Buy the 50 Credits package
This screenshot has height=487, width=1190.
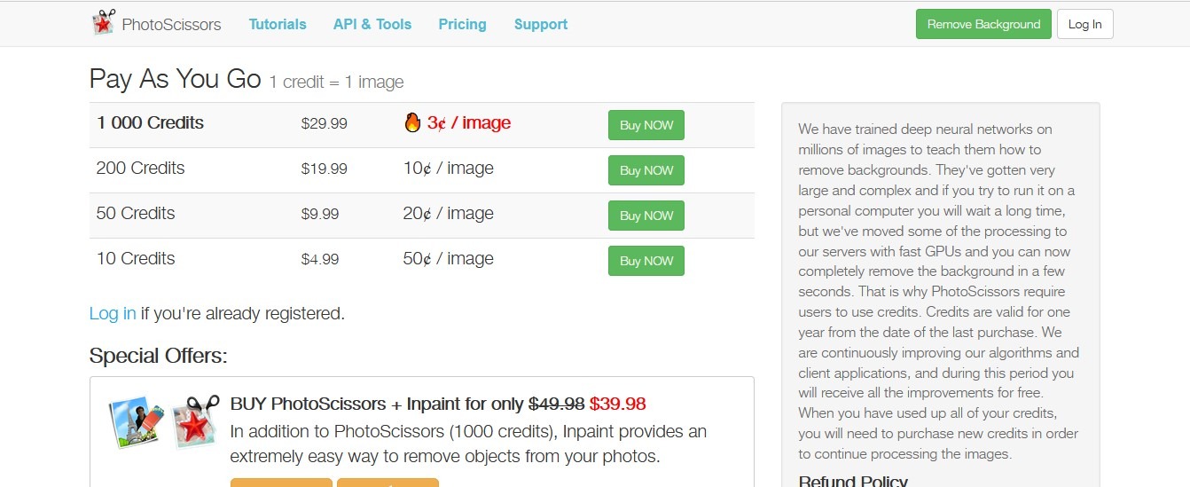[x=646, y=216]
